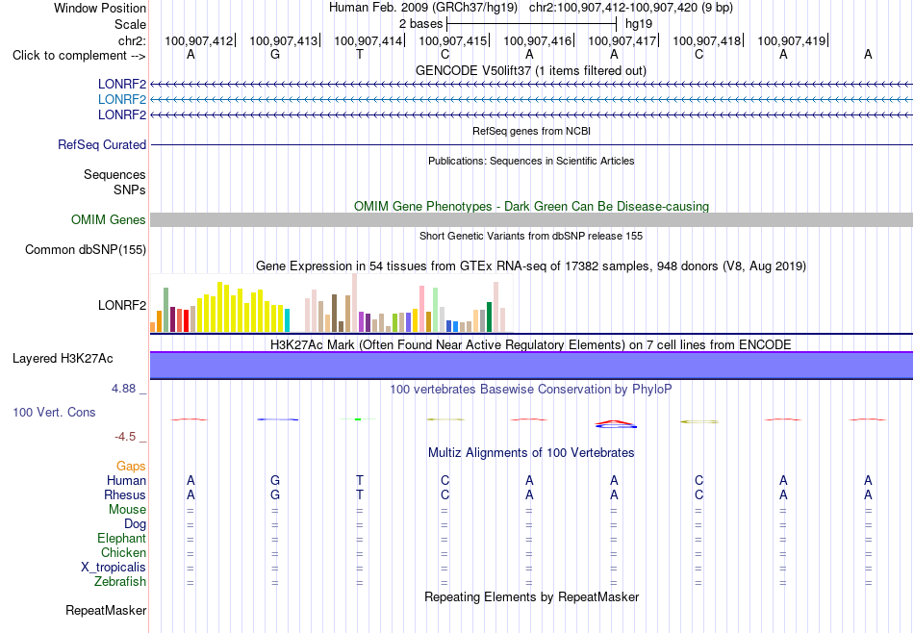Open GENCODE V50lift37 track title
This screenshot has height=633, width=914.
coord(531,70)
